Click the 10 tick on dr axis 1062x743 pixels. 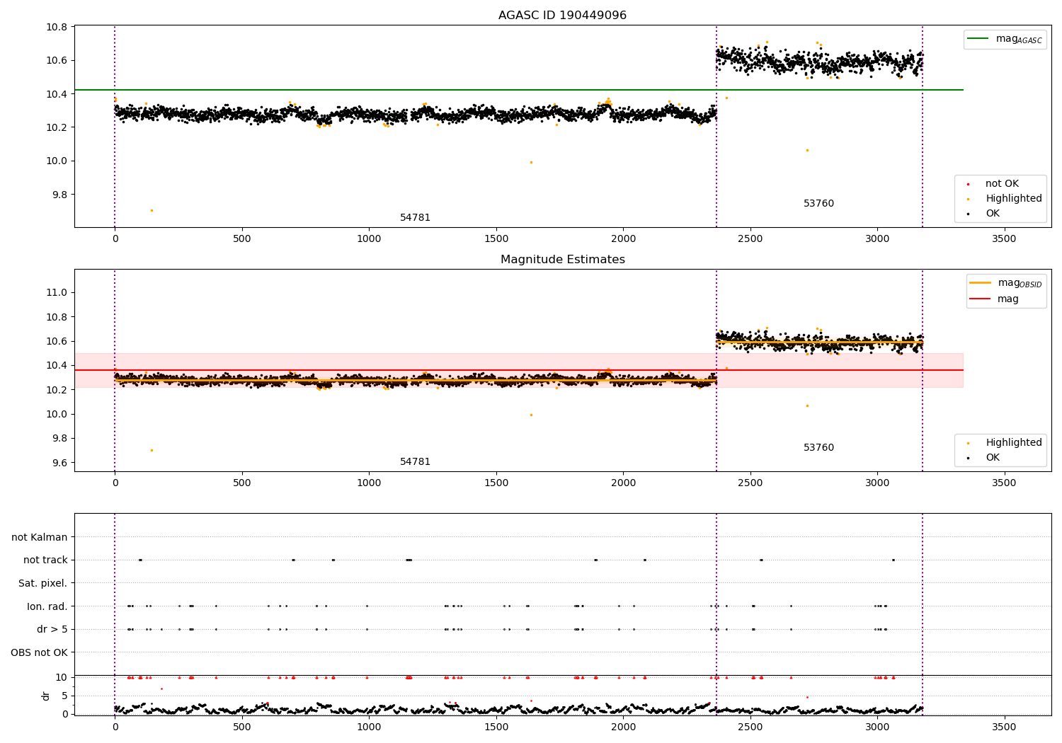[62, 677]
